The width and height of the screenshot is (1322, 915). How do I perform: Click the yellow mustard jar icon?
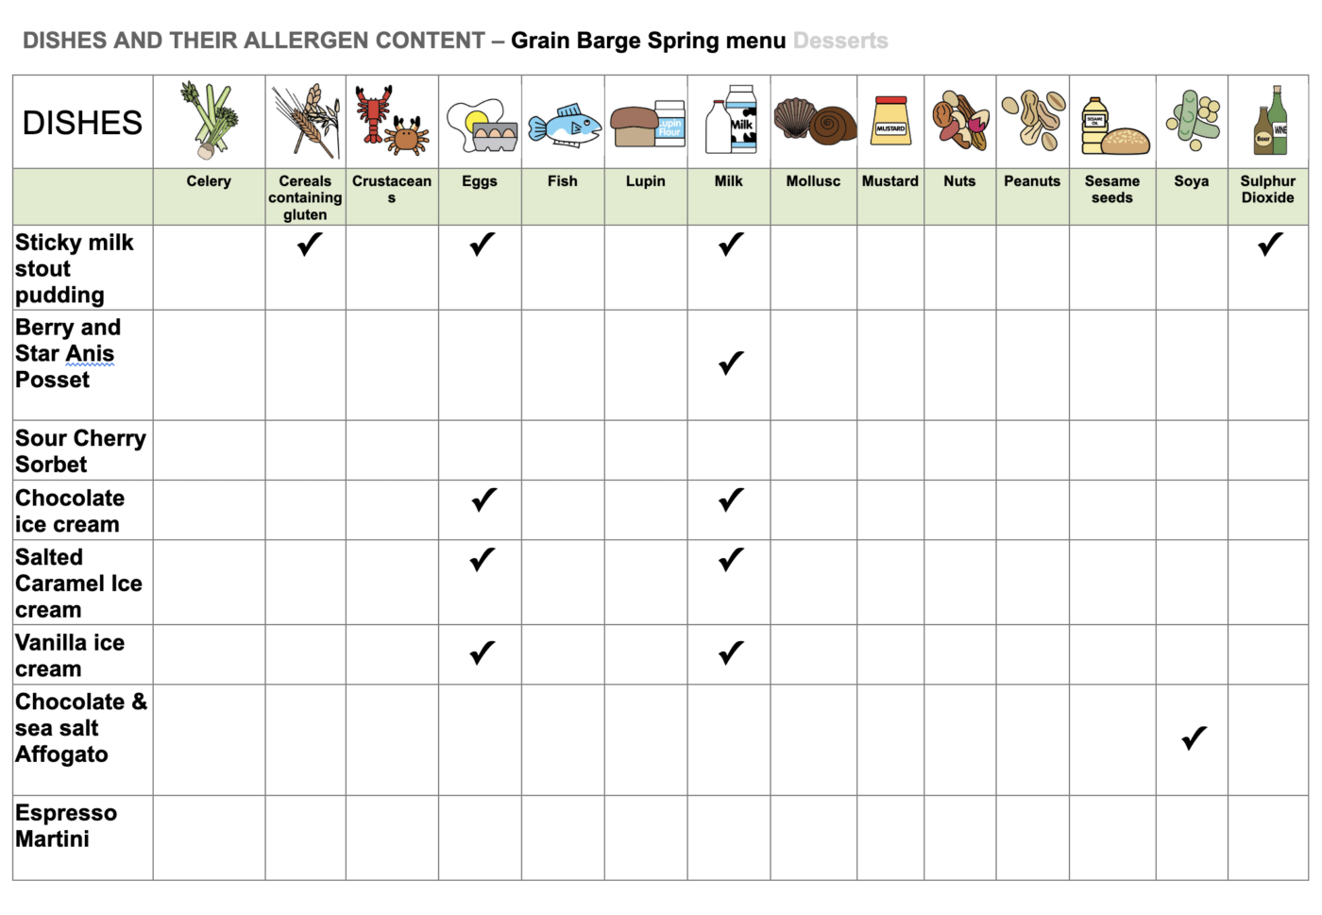click(890, 121)
